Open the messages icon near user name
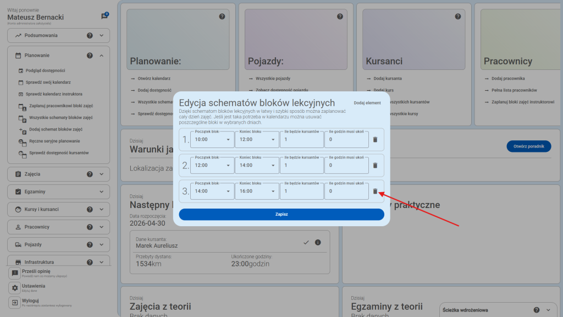Screen dimensions: 563x317 tap(104, 16)
